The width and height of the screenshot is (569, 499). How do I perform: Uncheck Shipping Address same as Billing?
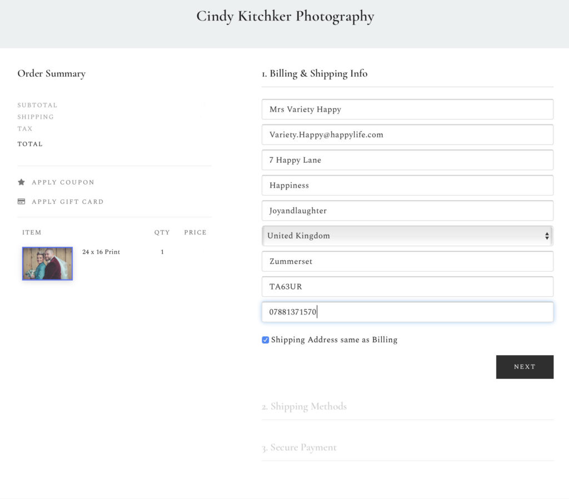265,340
